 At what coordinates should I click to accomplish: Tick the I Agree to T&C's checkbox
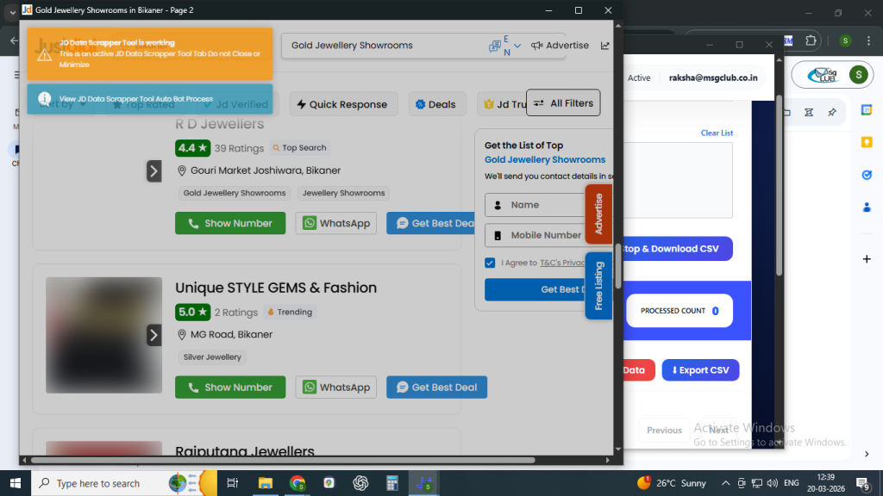(x=490, y=263)
